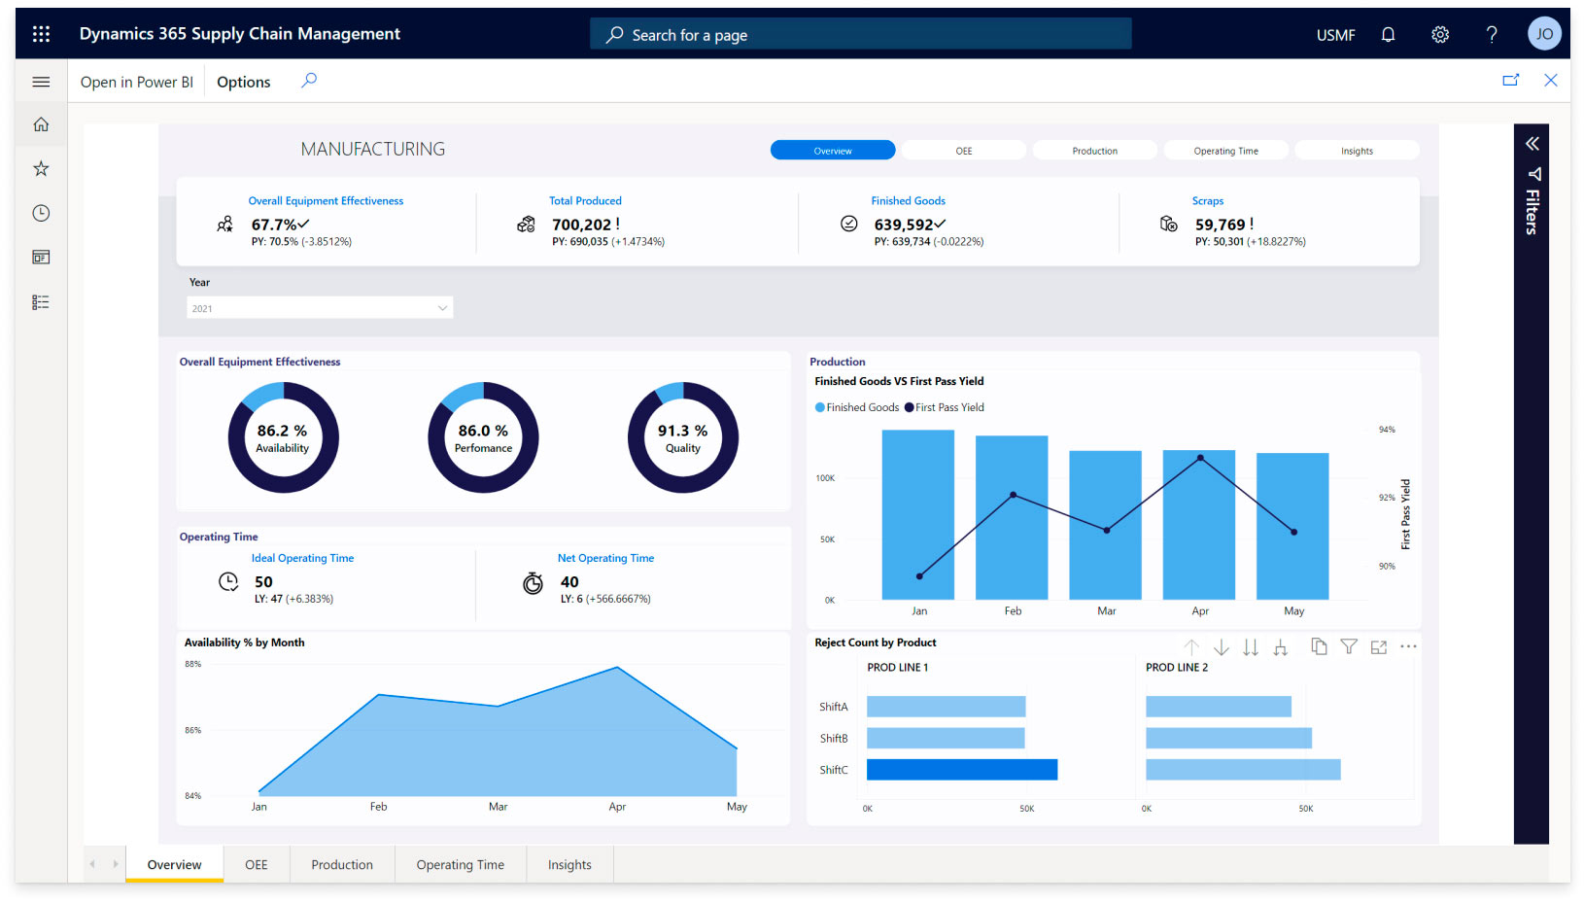
Task: Expand all down one level in hierarchy
Action: pyautogui.click(x=1281, y=647)
